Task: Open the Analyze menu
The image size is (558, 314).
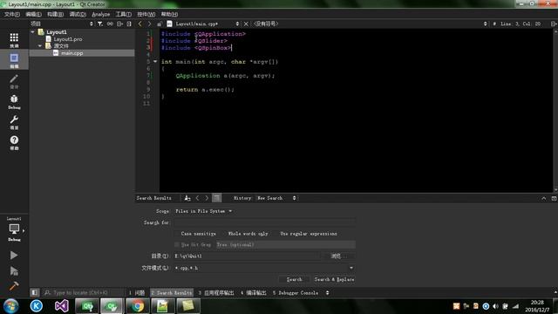Action: click(101, 14)
